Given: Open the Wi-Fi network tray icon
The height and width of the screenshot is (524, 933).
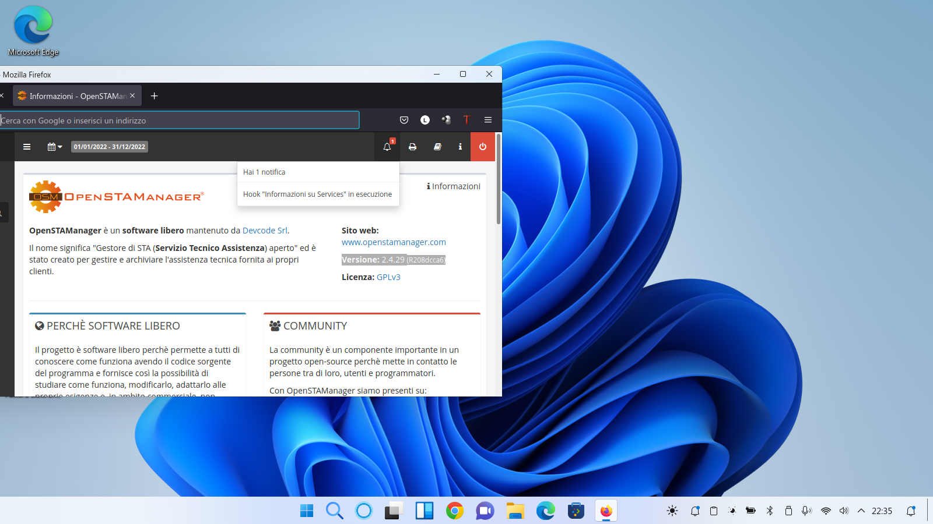Looking at the screenshot, I should tap(826, 511).
